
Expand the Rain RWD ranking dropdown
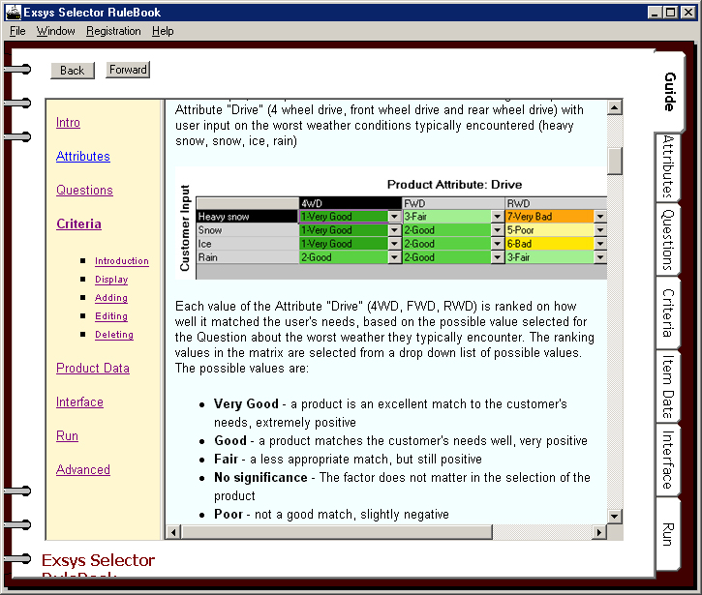(600, 257)
